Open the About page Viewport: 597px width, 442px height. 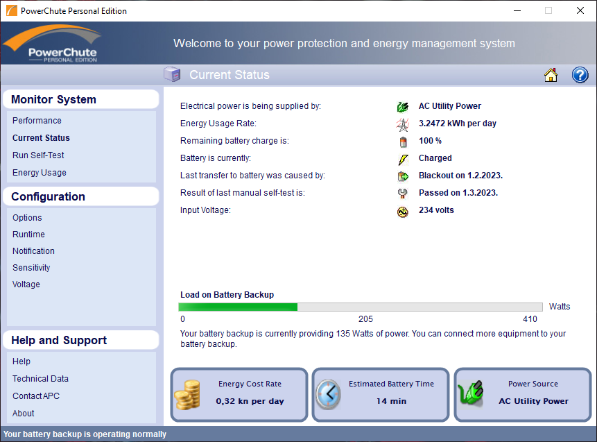[x=23, y=414]
